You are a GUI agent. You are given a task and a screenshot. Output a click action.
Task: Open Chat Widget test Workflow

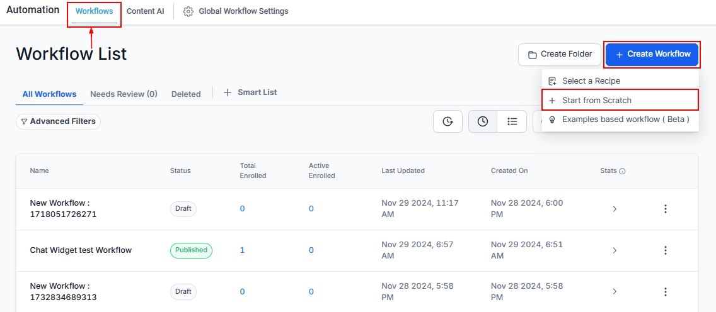(x=81, y=250)
